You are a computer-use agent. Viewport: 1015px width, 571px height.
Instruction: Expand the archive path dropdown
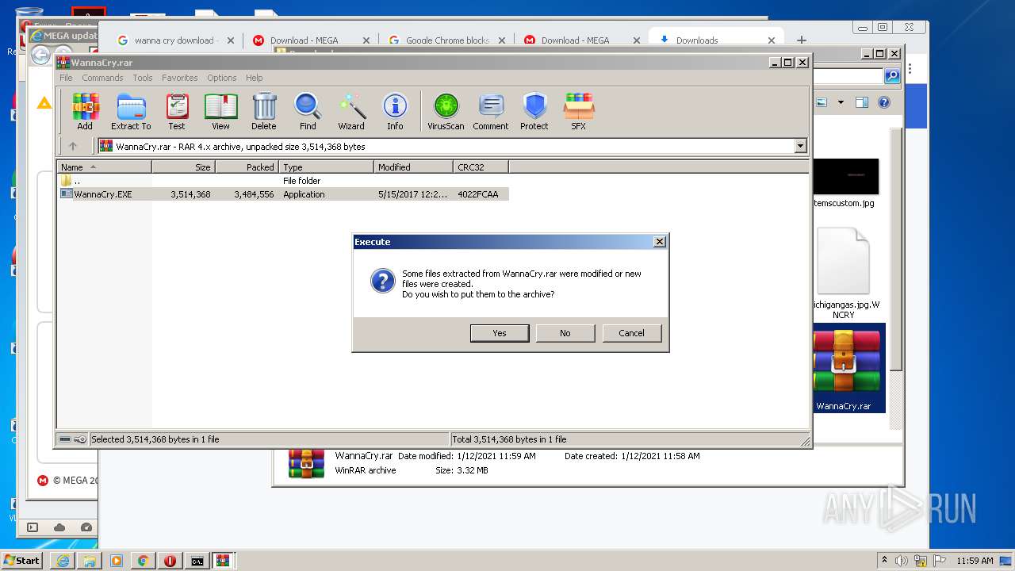pos(800,146)
